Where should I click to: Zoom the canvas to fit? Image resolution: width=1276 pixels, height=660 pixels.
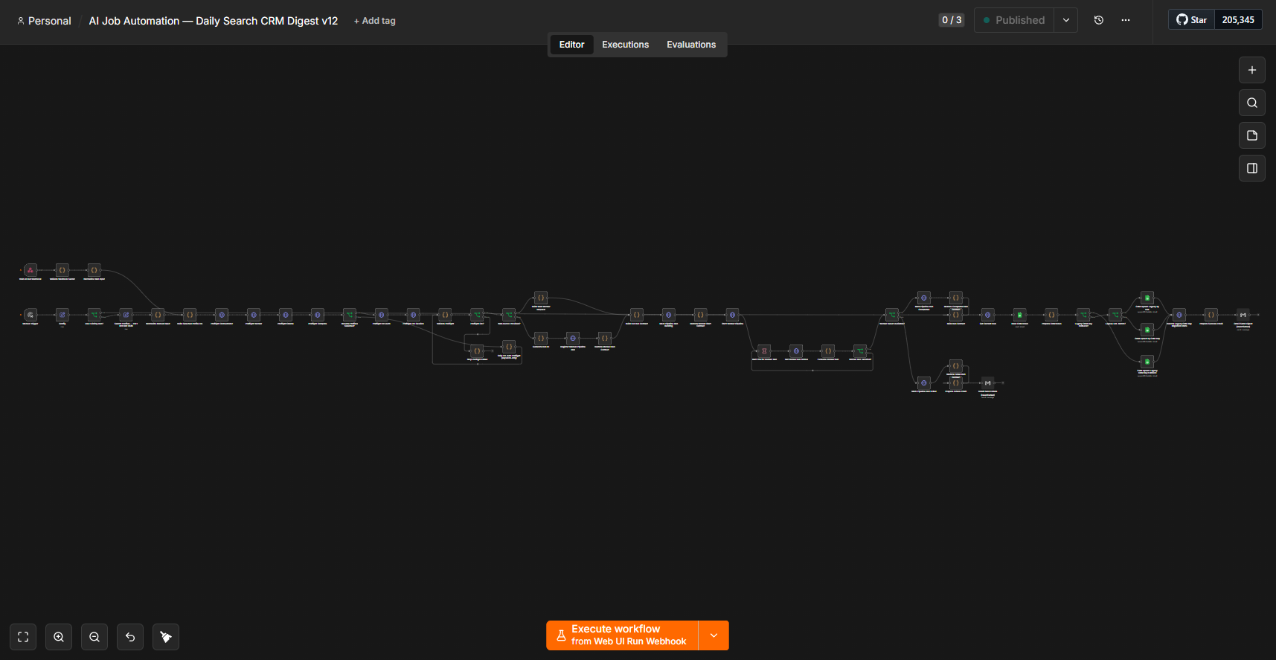(23, 637)
